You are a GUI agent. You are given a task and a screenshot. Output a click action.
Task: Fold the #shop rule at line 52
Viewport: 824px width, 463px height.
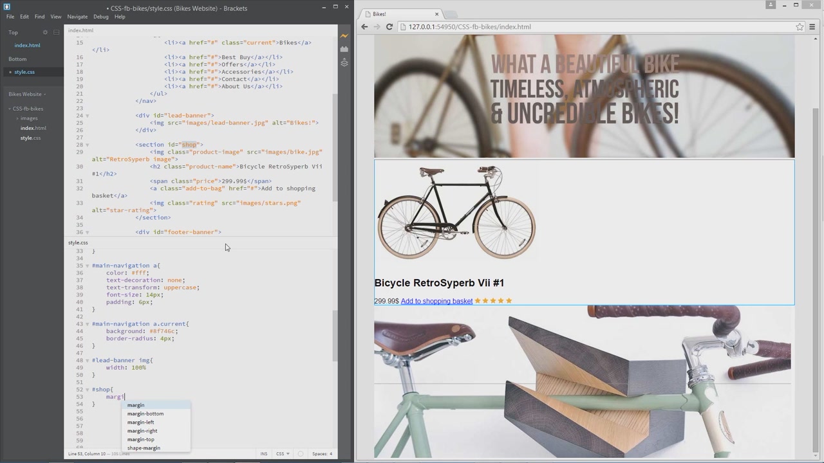(x=87, y=390)
